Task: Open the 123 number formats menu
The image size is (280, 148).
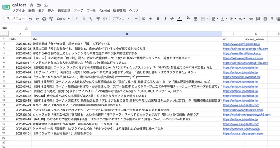Action: 105,18
